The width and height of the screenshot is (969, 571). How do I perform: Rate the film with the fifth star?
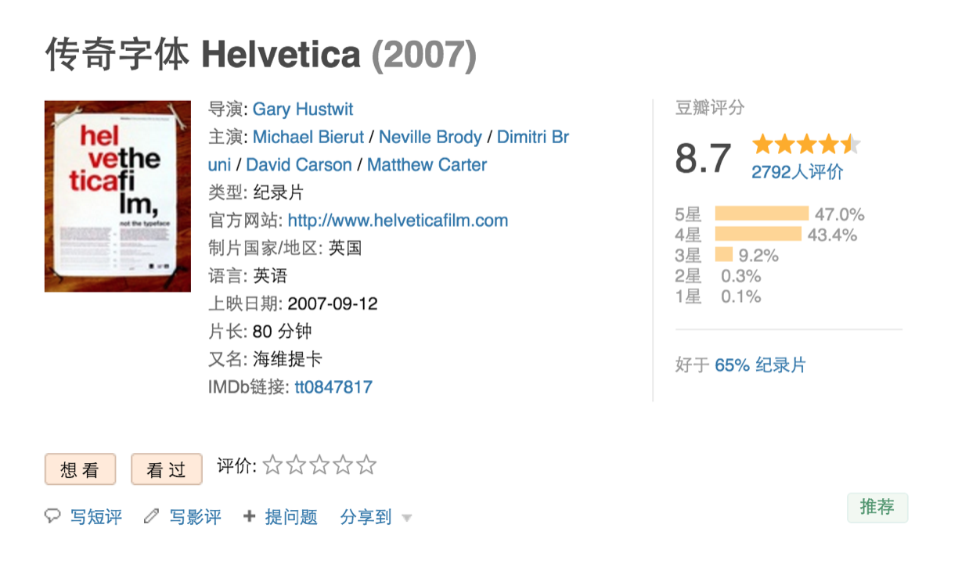pyautogui.click(x=366, y=465)
